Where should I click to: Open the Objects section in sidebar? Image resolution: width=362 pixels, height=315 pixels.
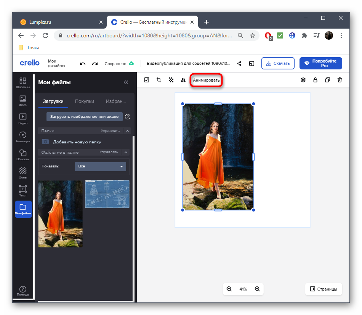click(x=23, y=155)
